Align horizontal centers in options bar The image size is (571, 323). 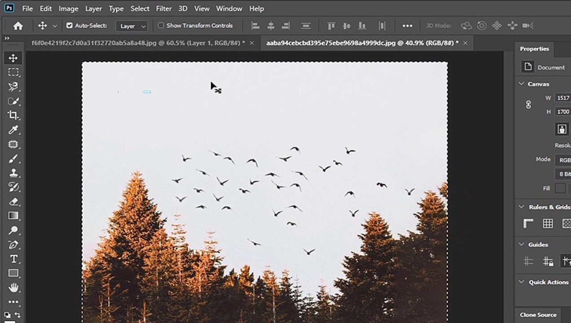pos(271,26)
